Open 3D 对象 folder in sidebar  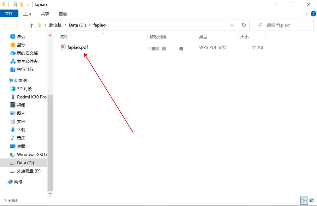point(24,89)
